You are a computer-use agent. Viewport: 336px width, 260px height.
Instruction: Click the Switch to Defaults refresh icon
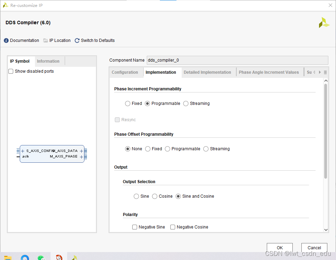point(77,41)
